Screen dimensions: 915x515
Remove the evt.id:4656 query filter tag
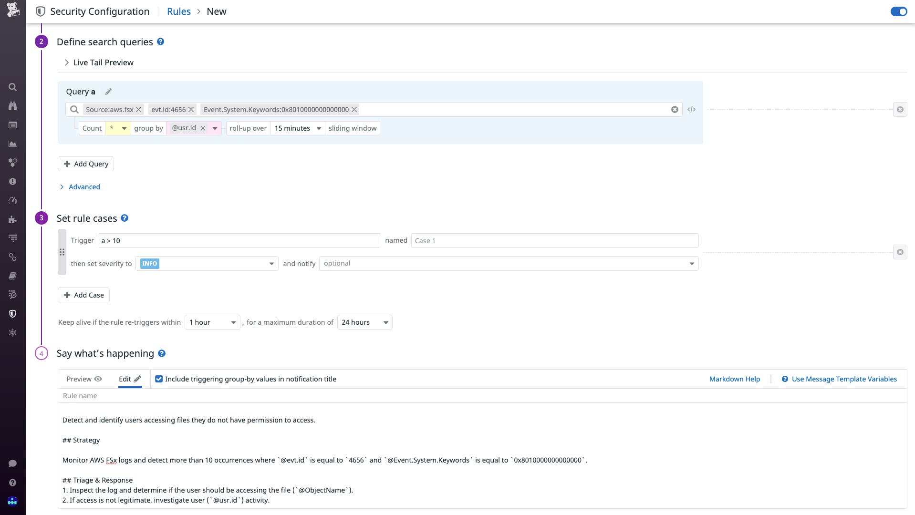190,109
